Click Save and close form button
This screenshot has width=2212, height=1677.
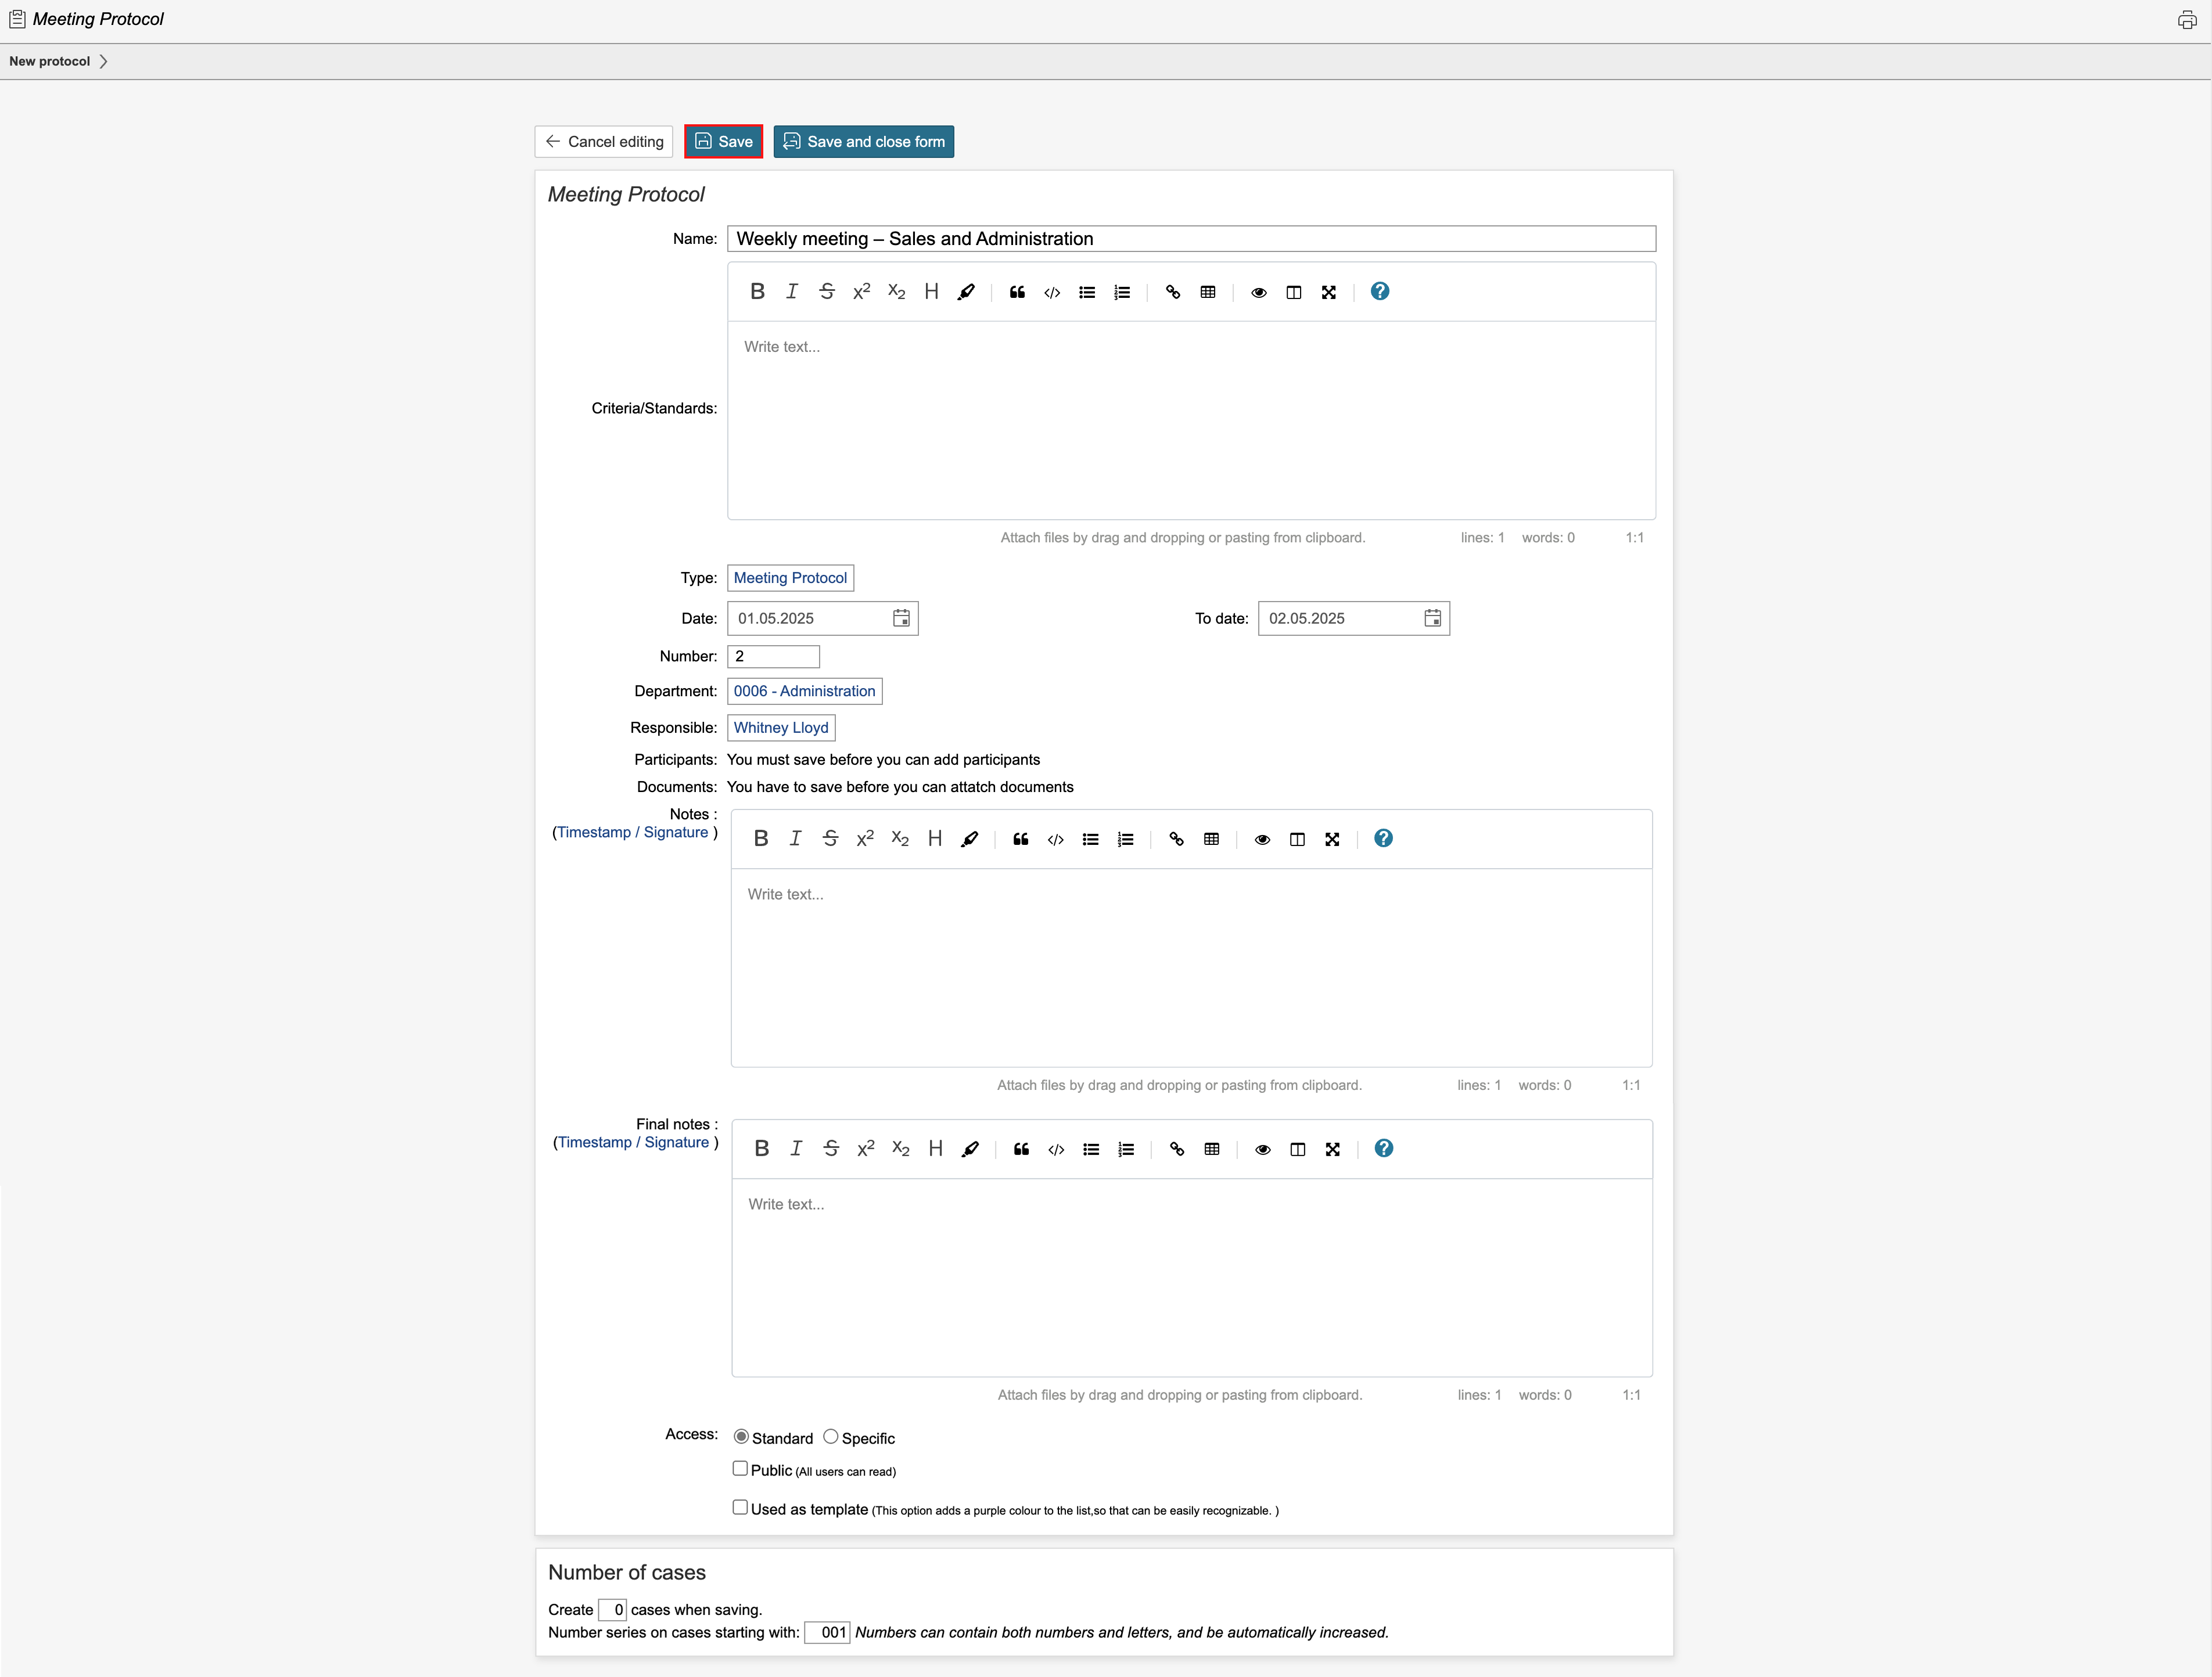click(x=863, y=142)
